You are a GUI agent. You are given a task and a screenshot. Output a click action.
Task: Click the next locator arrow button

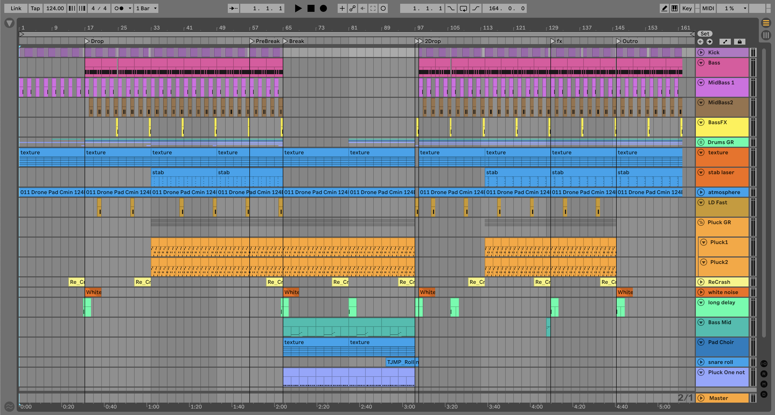point(709,42)
